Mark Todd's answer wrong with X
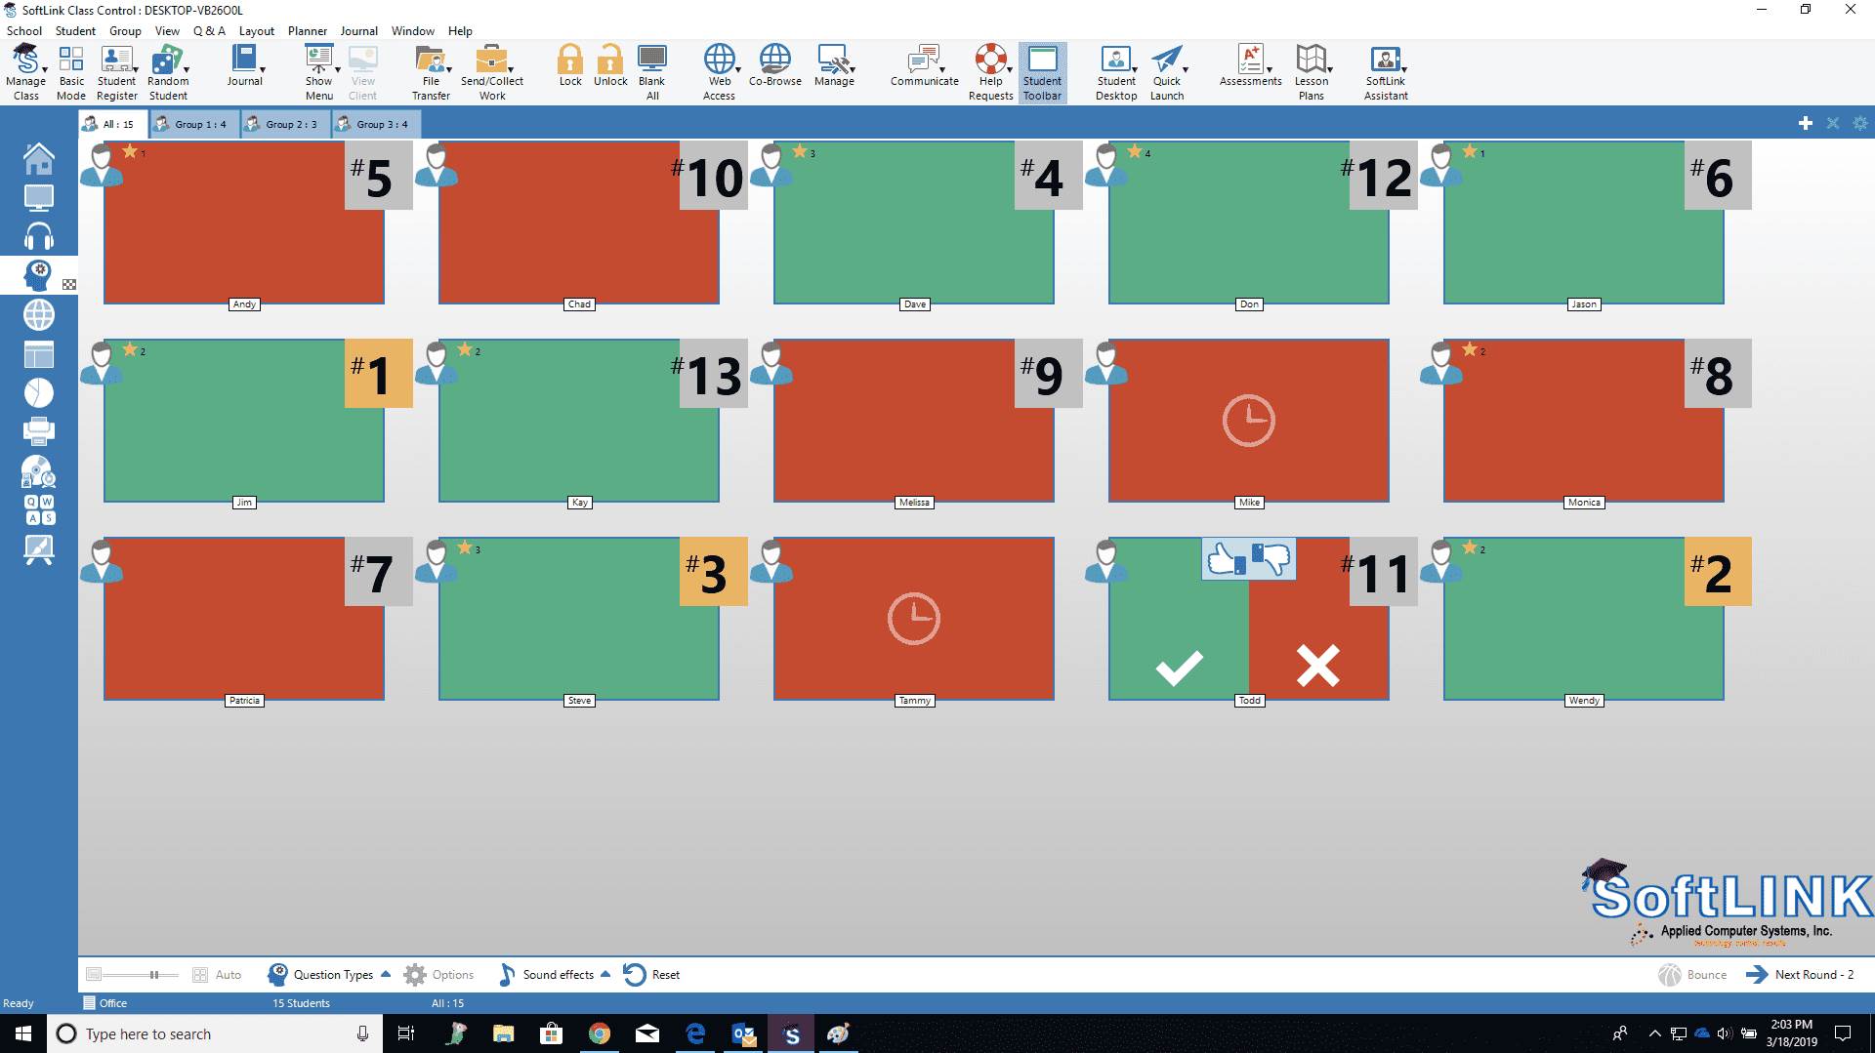The image size is (1875, 1053). pyautogui.click(x=1317, y=666)
